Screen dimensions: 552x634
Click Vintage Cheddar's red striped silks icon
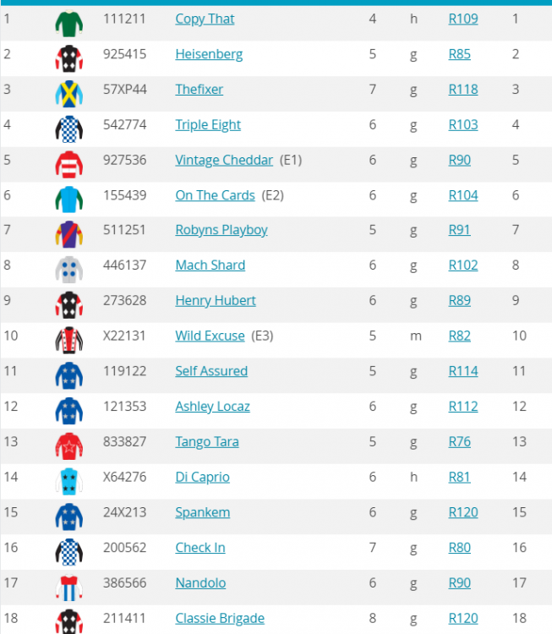(x=69, y=161)
